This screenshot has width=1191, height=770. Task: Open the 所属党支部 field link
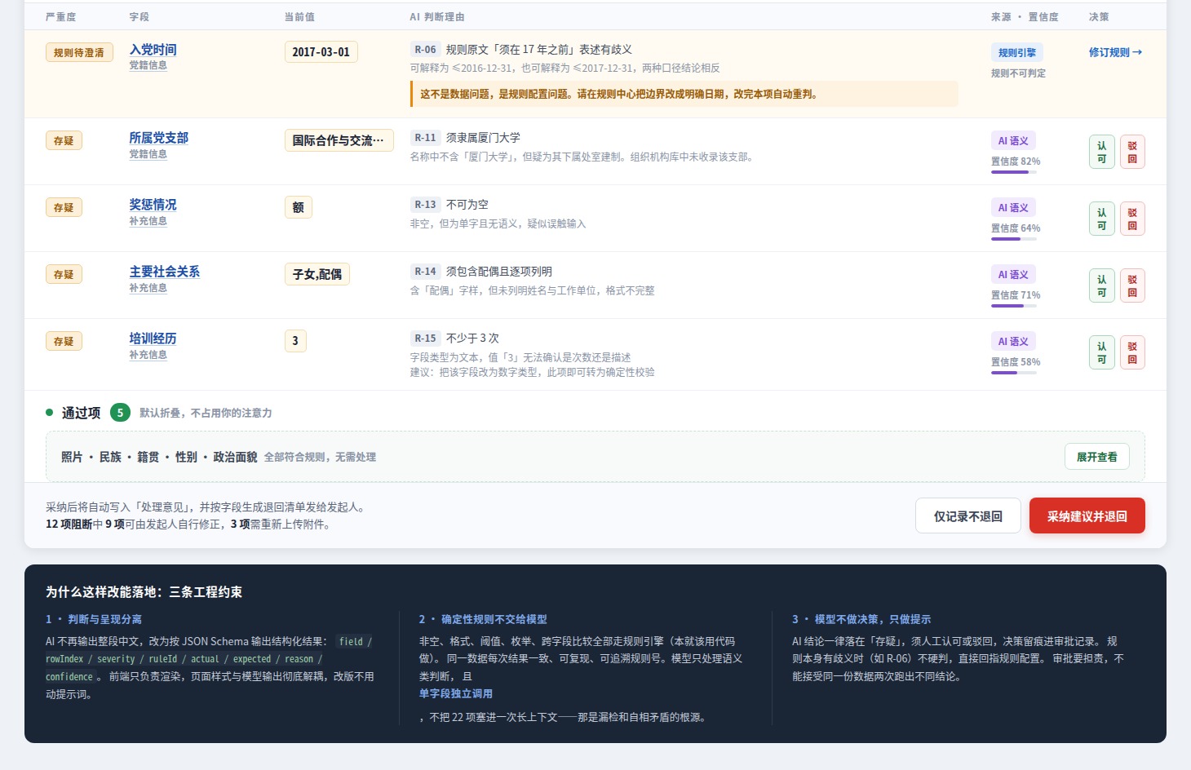coord(158,138)
